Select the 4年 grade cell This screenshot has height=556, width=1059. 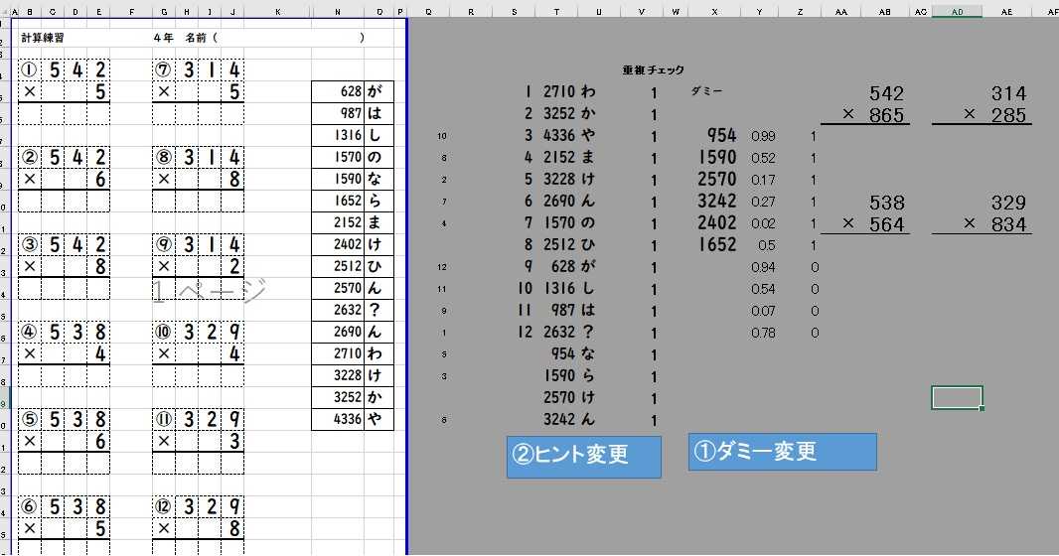coord(164,38)
